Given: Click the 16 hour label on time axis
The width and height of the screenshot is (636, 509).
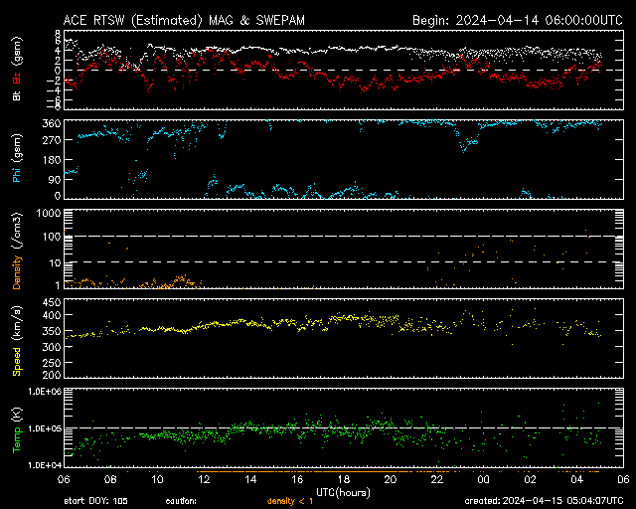Looking at the screenshot, I should [297, 479].
